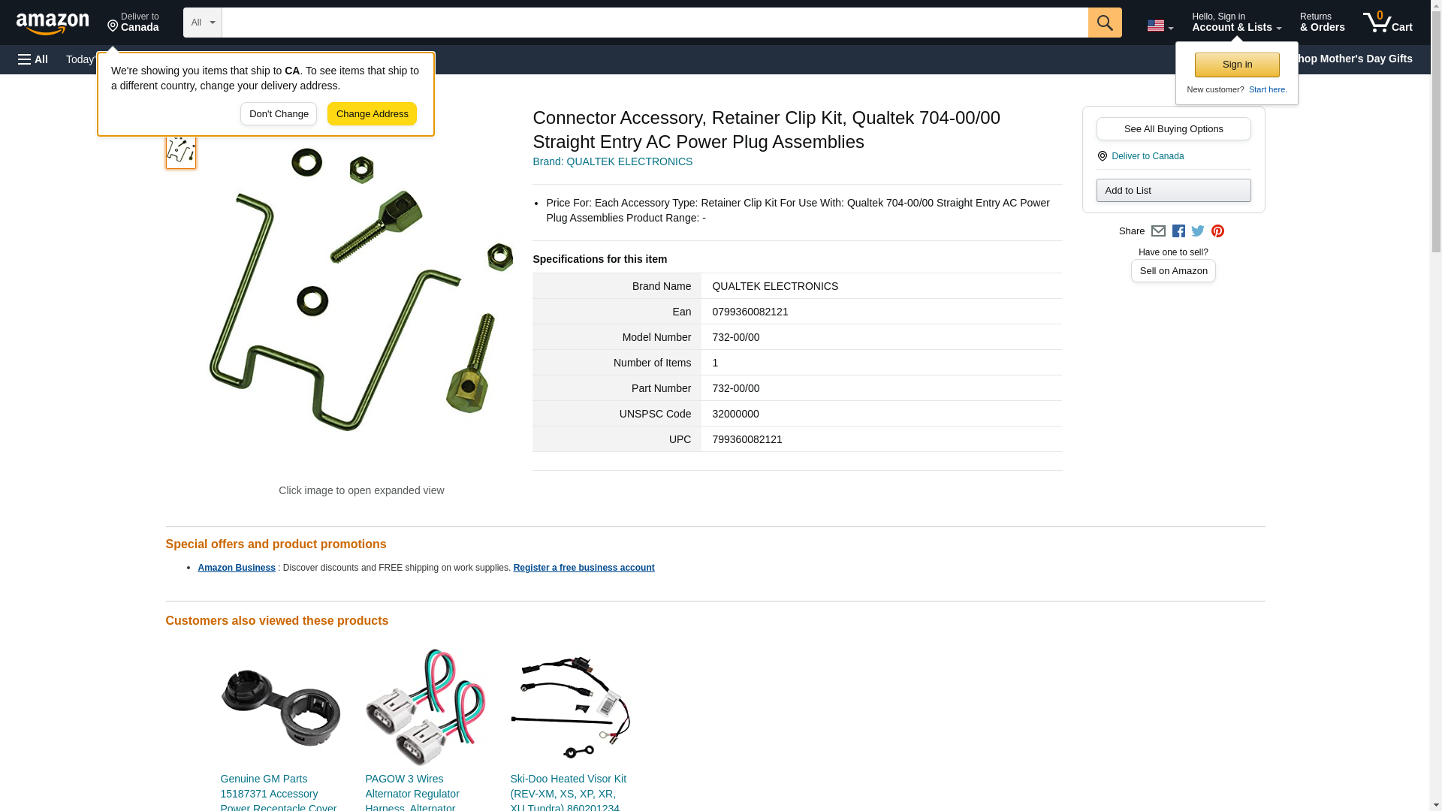Click the Change Address button
Image resolution: width=1442 pixels, height=811 pixels.
(372, 114)
